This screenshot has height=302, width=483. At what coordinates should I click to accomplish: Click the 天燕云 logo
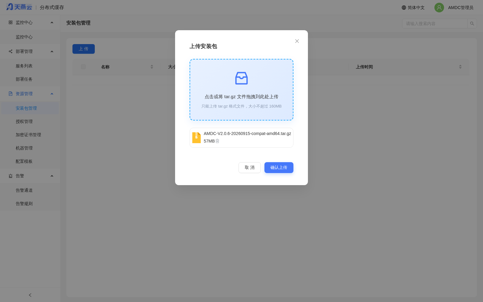pos(19,7)
